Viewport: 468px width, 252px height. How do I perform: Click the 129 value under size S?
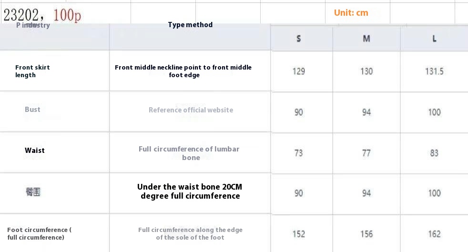click(x=298, y=71)
